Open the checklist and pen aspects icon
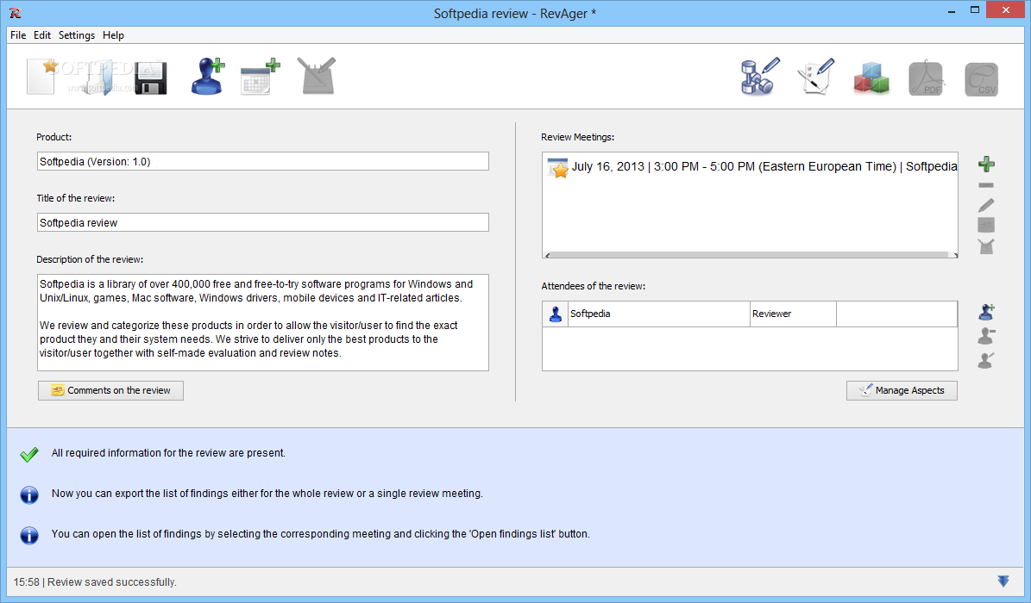1031x603 pixels. (x=816, y=76)
